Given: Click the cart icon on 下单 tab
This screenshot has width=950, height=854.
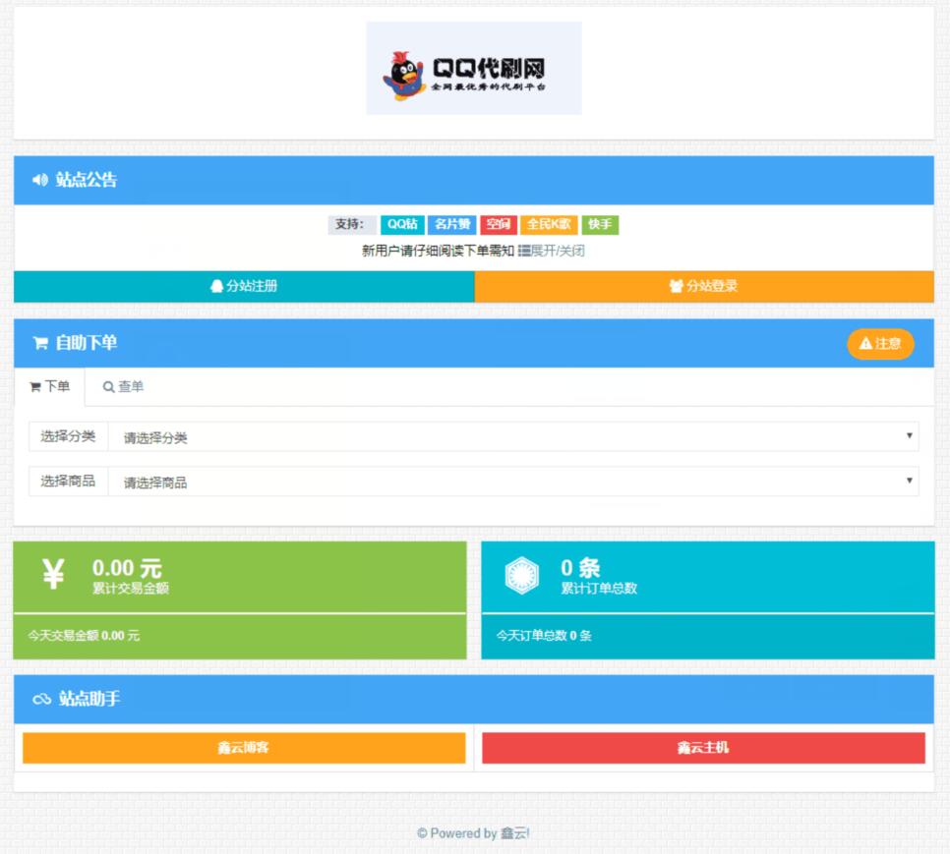Looking at the screenshot, I should click(x=35, y=387).
